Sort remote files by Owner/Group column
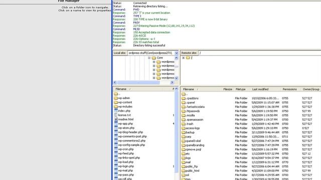321x180 pixels. coord(311,89)
